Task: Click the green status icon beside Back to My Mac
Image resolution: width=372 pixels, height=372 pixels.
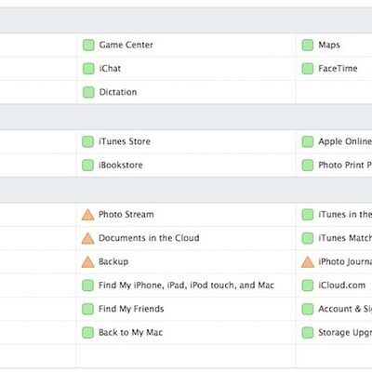Action: tap(87, 333)
